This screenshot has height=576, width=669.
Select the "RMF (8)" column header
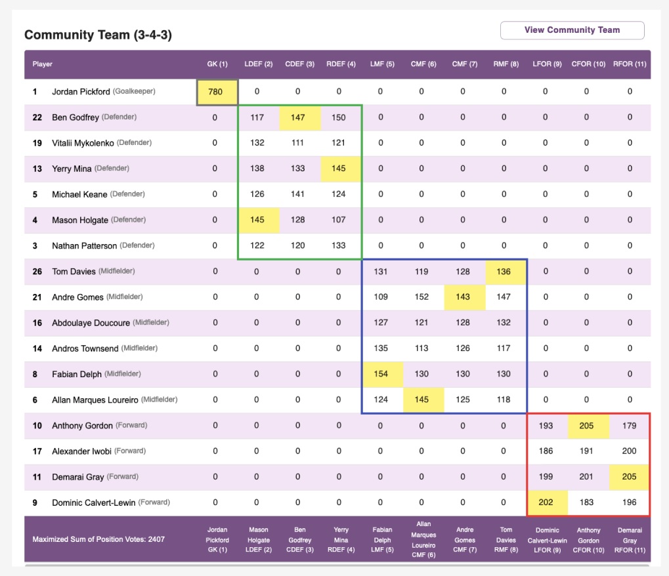pyautogui.click(x=506, y=64)
